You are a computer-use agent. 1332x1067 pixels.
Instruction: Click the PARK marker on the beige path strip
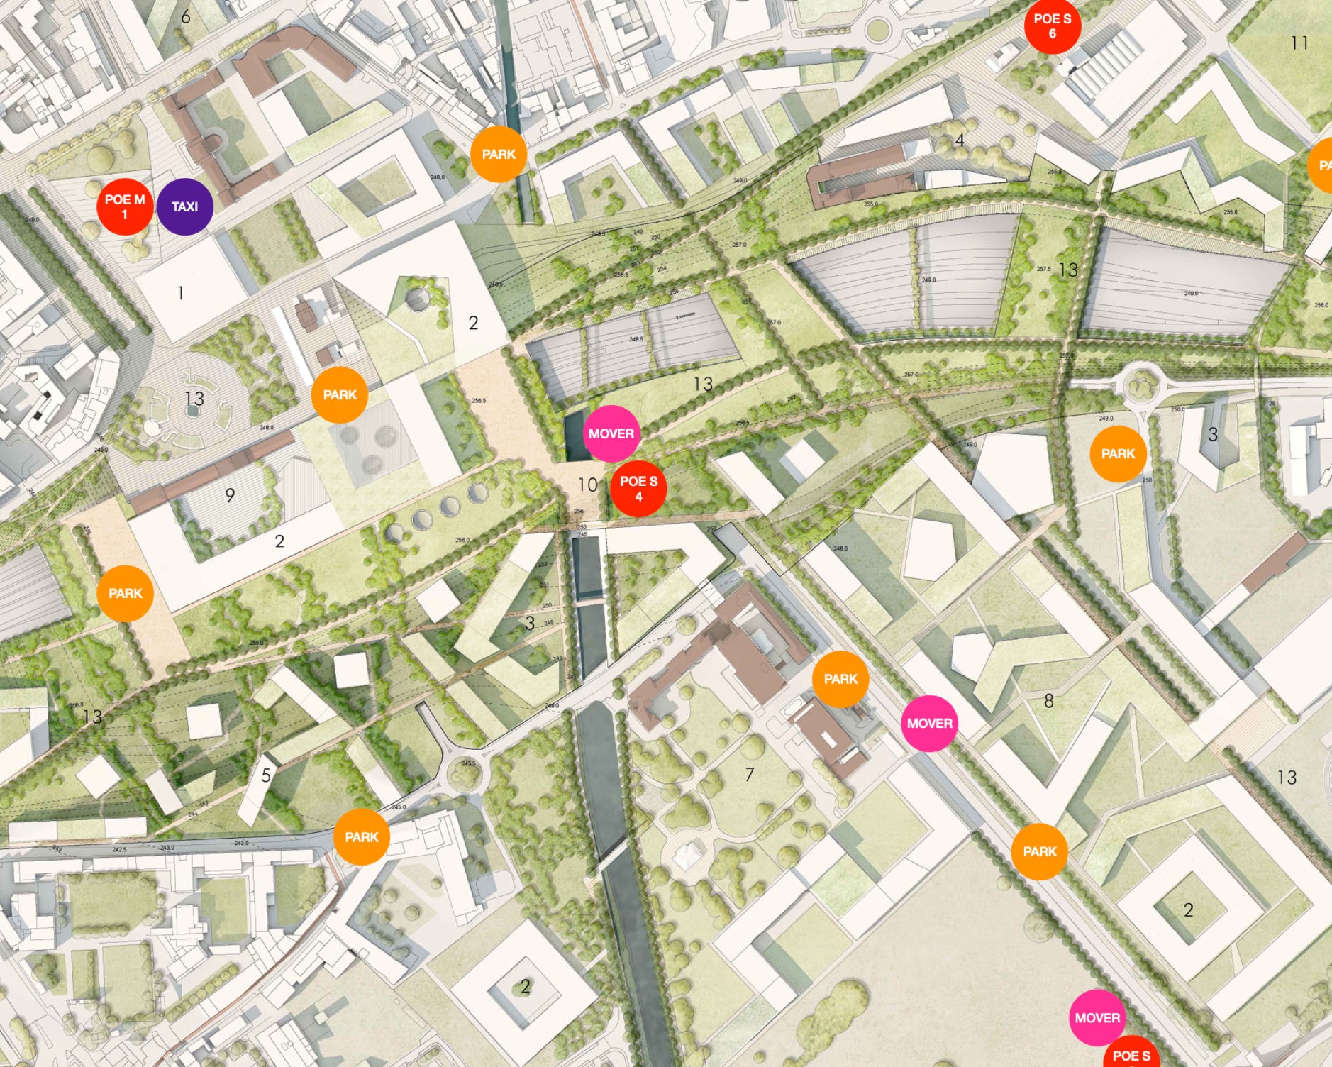coord(126,593)
